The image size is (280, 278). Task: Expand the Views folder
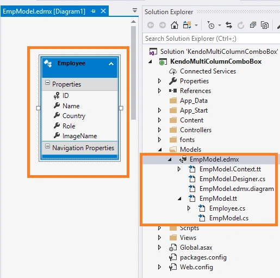coord(159,238)
